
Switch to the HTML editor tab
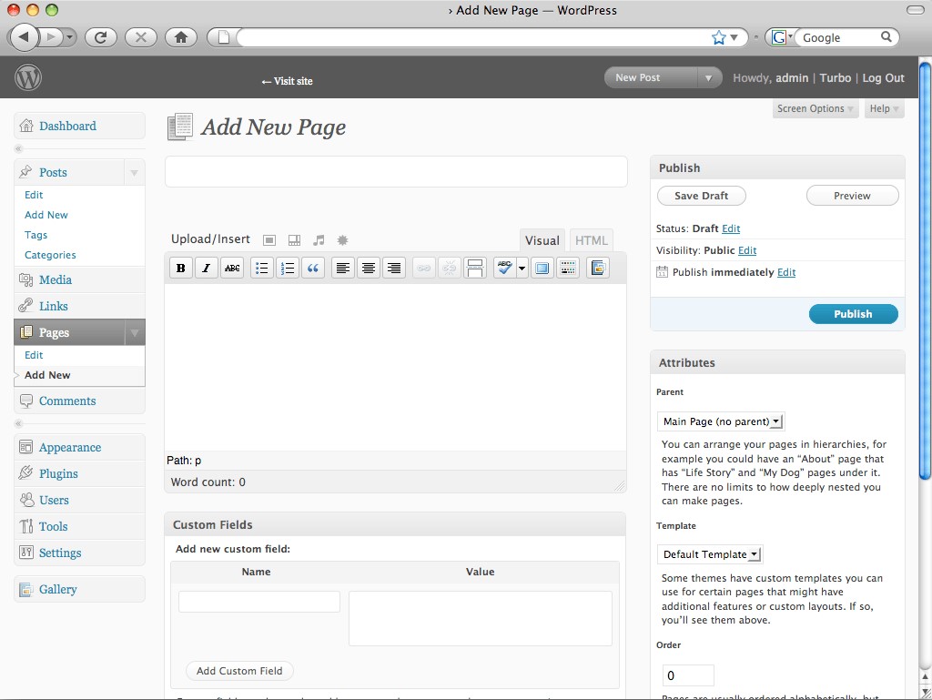tap(591, 240)
